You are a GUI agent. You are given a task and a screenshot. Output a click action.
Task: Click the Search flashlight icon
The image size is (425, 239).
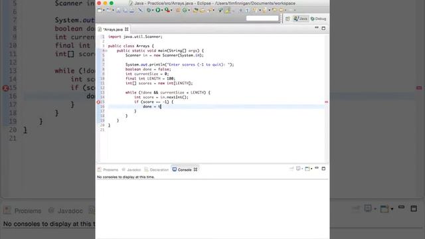point(210,10)
